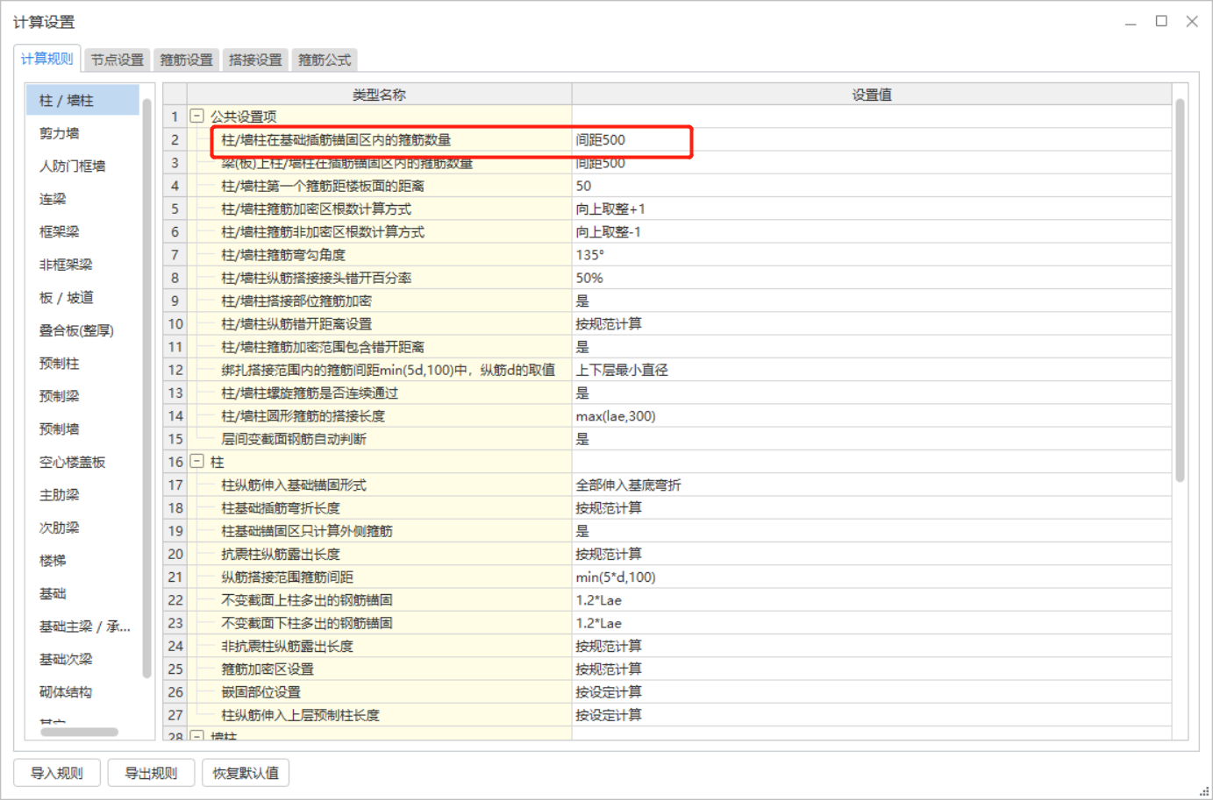The height and width of the screenshot is (800, 1213).
Task: Open the 箍筋设置 tab
Action: tap(187, 60)
